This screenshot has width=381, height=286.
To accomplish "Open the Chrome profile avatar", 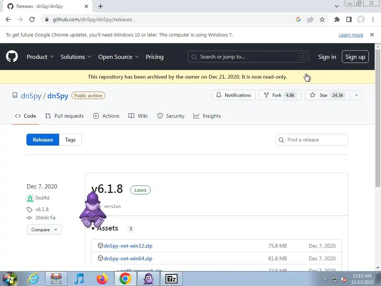I will (x=361, y=19).
